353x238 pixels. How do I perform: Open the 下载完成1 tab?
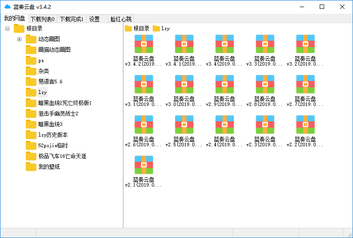[x=71, y=19]
